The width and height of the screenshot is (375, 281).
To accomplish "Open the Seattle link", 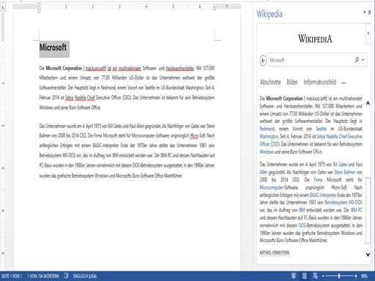I will click(x=321, y=129).
